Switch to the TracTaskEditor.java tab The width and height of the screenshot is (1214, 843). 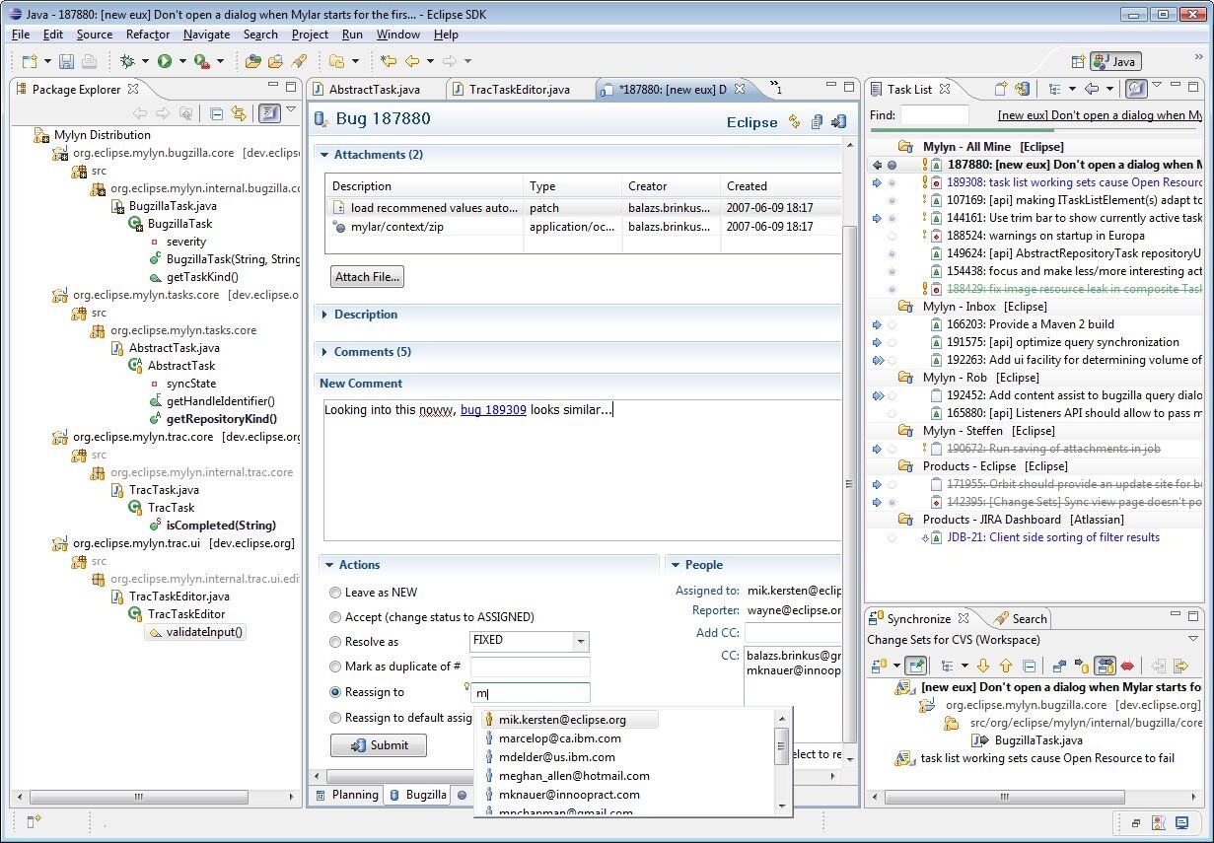(519, 89)
